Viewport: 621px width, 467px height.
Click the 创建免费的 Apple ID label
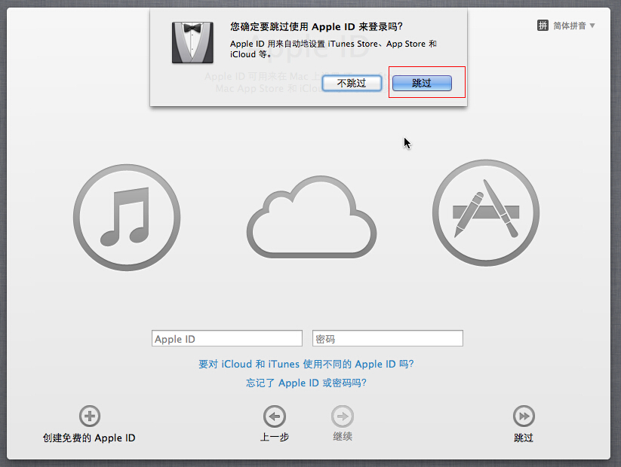point(89,438)
